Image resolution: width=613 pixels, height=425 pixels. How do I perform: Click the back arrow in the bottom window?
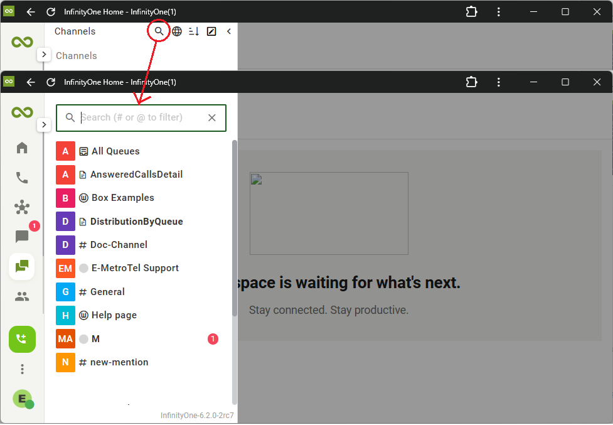click(x=31, y=82)
